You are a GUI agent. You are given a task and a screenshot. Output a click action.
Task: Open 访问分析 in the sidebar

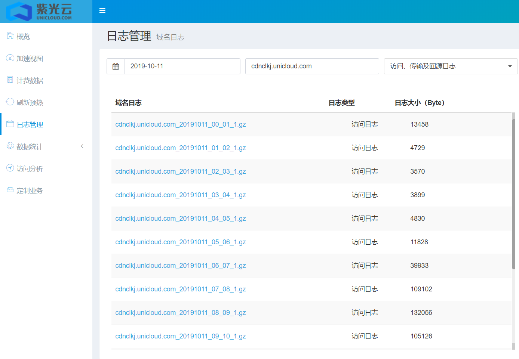pyautogui.click(x=30, y=168)
